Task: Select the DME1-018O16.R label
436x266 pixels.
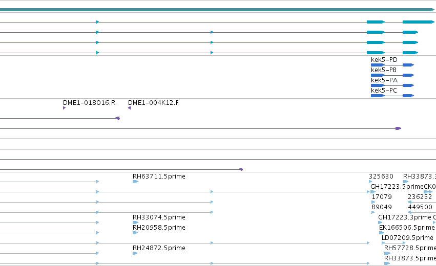Action: click(89, 103)
